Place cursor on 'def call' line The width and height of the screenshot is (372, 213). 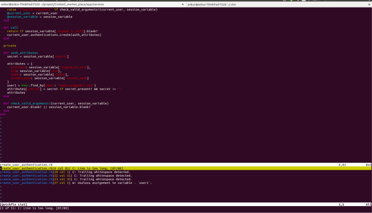pyautogui.click(x=11, y=27)
